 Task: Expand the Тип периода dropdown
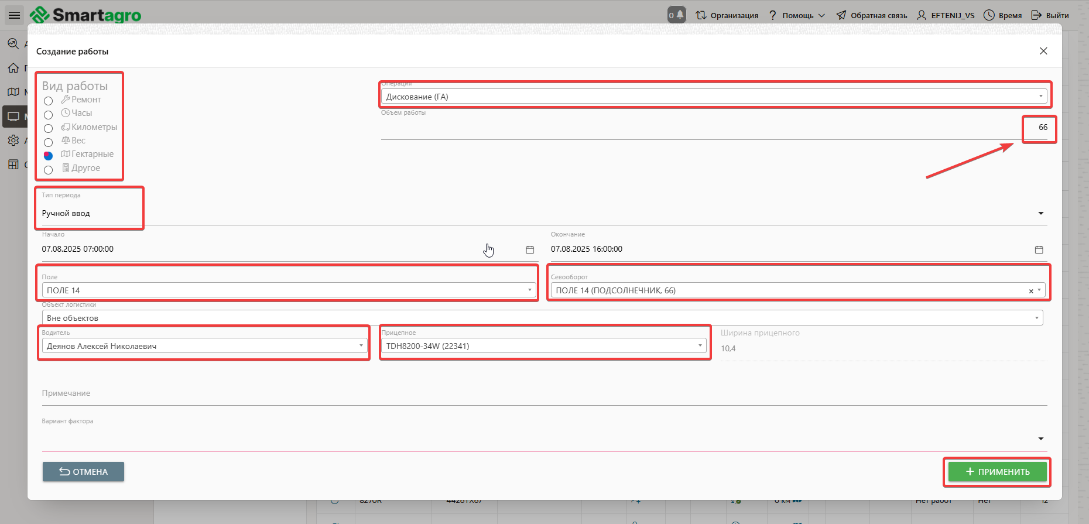click(x=1040, y=213)
